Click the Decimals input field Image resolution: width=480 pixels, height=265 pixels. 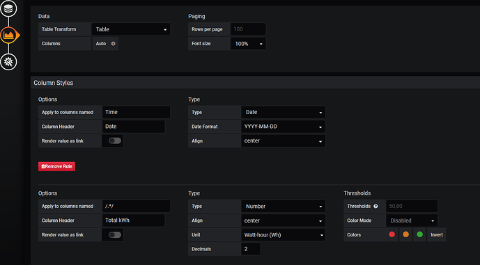click(x=251, y=249)
